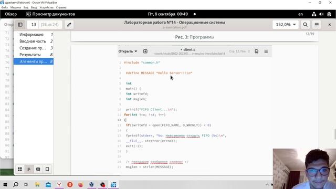Image resolution: width=336 pixels, height=189 pixels.
Task: Open Task View in taskbar
Action: click(26, 184)
